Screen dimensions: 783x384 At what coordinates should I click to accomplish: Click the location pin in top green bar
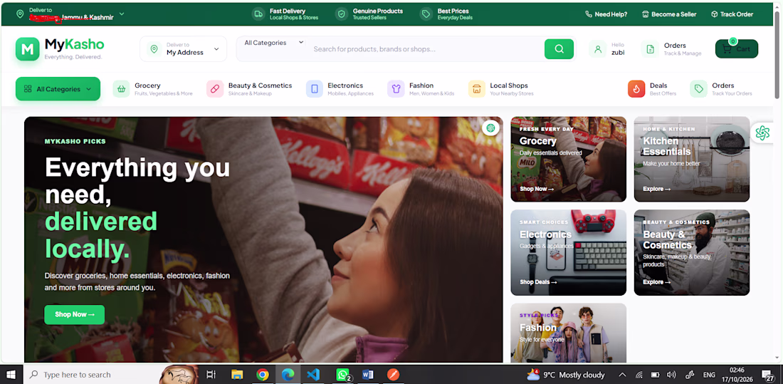click(x=20, y=14)
